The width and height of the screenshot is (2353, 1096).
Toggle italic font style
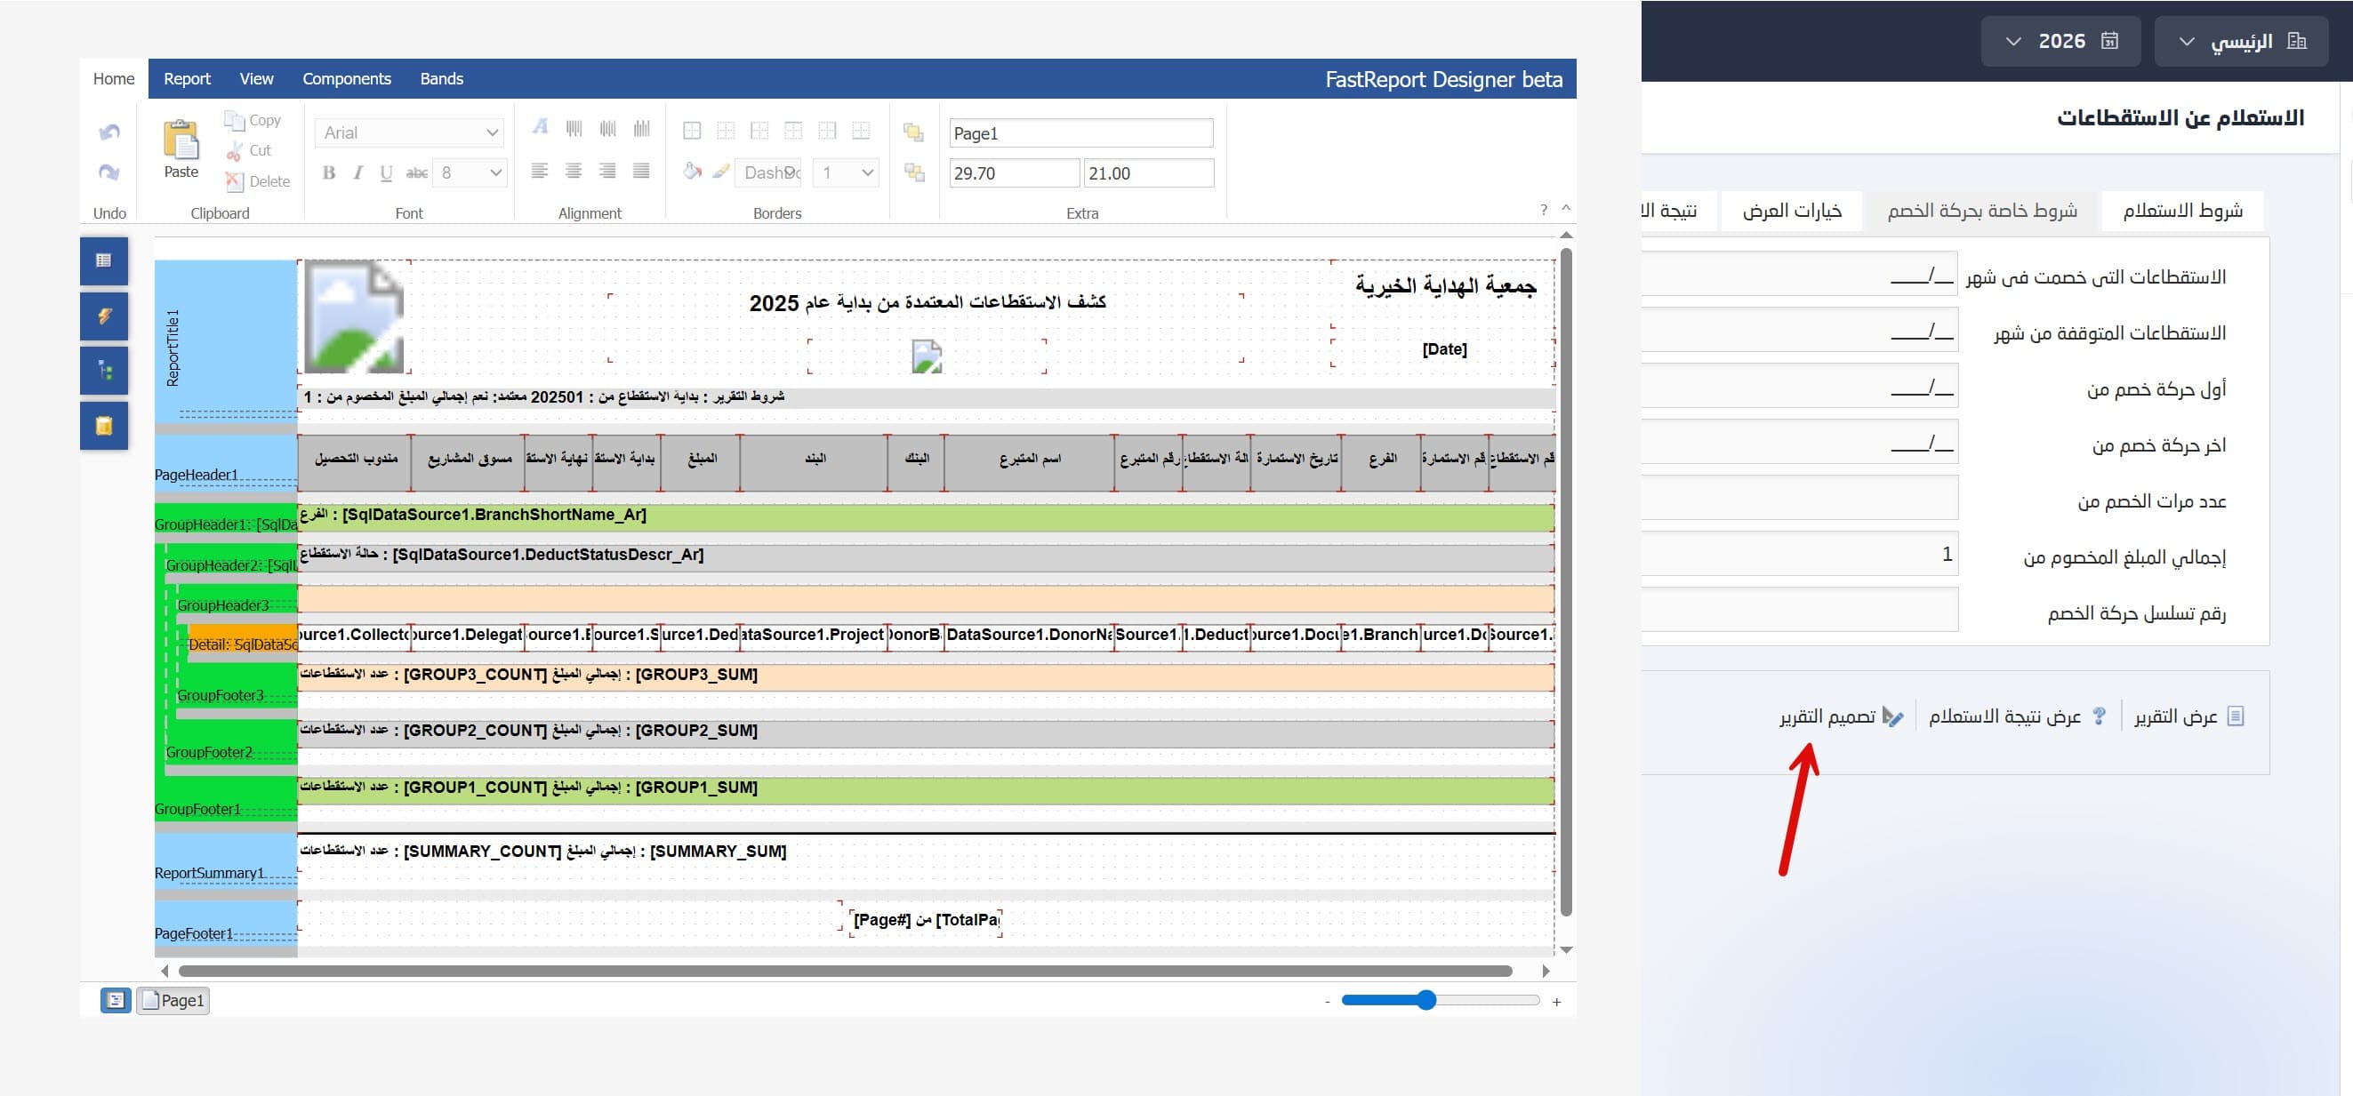point(358,172)
